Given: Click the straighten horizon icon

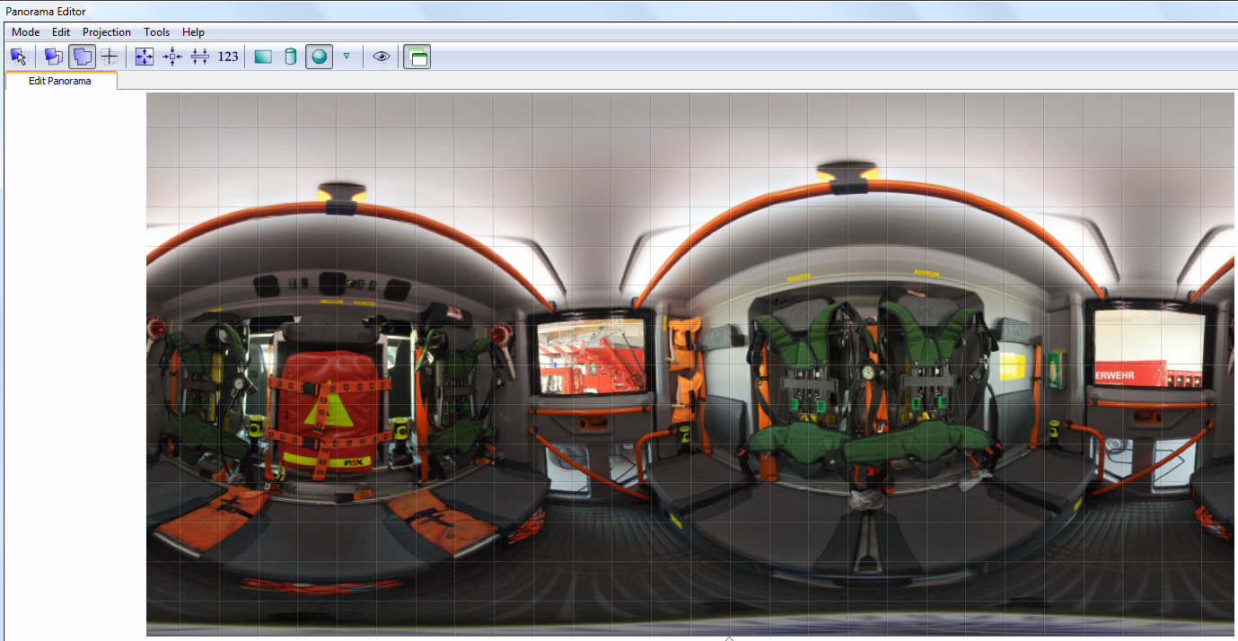Looking at the screenshot, I should 200,57.
